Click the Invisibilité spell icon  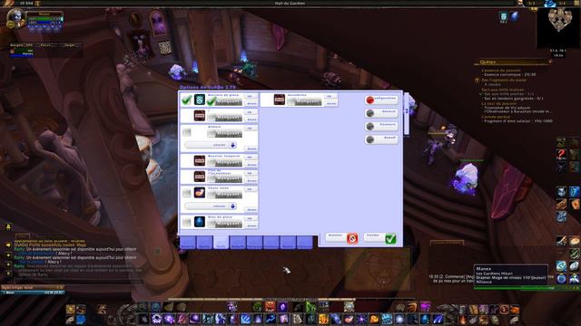coord(279,100)
